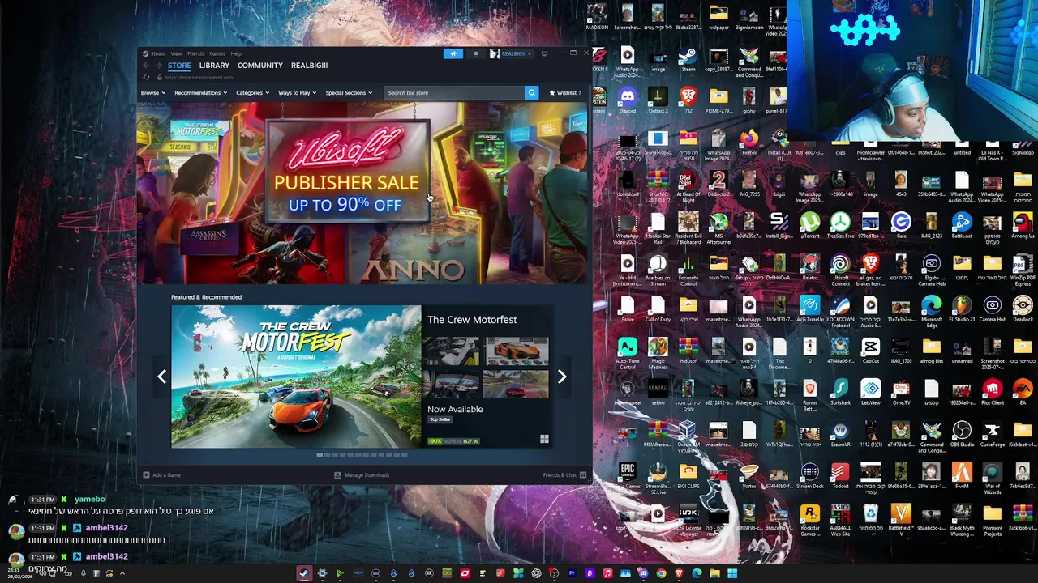Select the Recycle Bin desktop icon
The height and width of the screenshot is (583, 1038).
[870, 518]
